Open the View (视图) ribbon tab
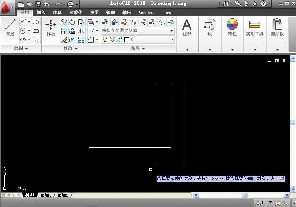Viewport: 296px width, 207px height. coord(94,13)
